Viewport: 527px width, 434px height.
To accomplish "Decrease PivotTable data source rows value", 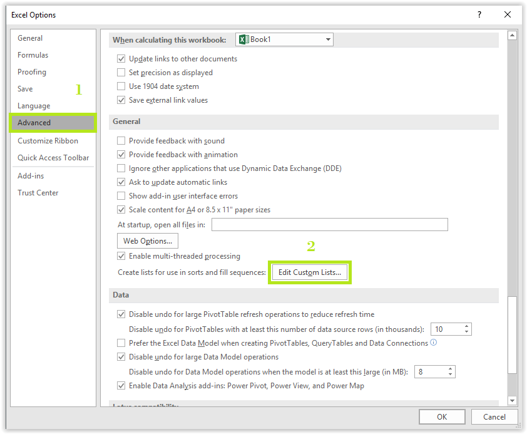I will click(466, 332).
